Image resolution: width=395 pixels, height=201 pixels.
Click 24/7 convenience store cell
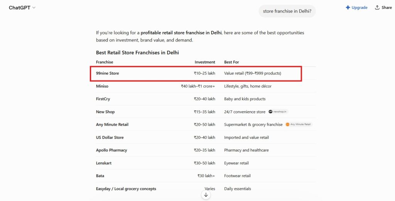pyautogui.click(x=245, y=112)
